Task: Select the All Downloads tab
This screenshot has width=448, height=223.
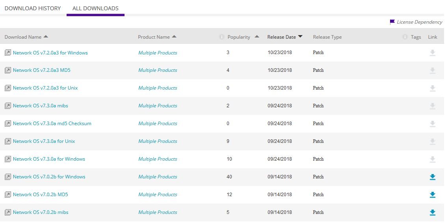Action: pos(95,8)
